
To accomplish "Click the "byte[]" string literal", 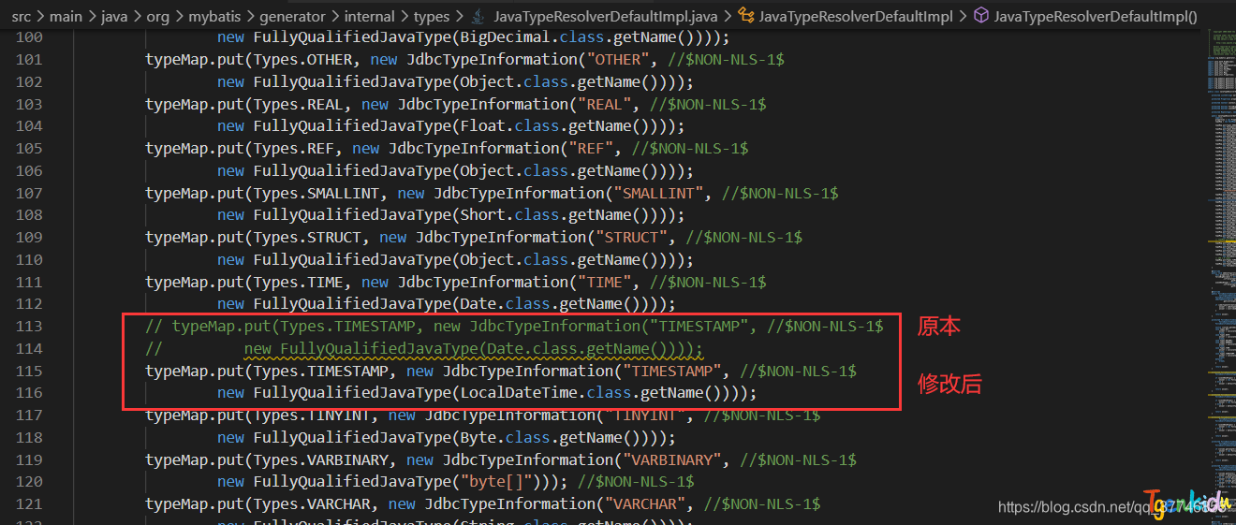I will coord(495,482).
